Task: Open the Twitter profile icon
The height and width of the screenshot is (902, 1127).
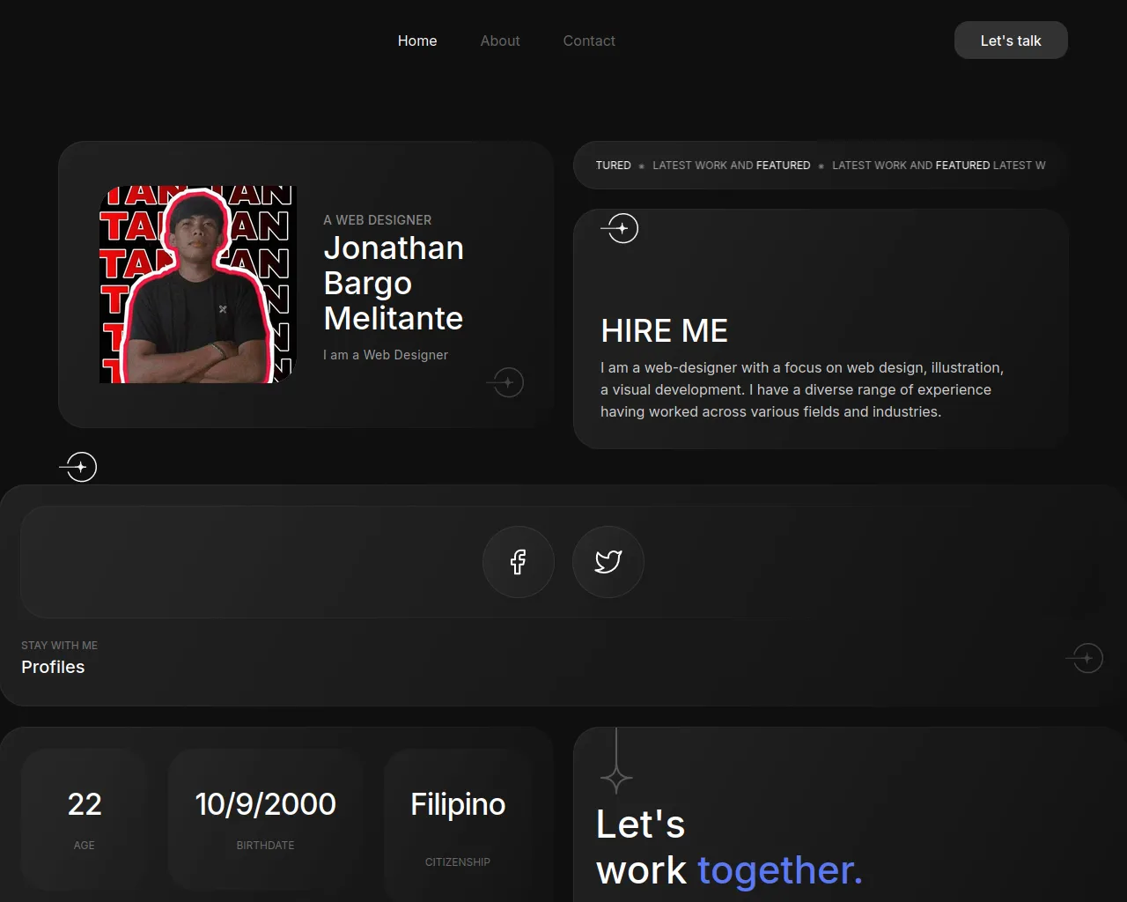Action: click(x=608, y=561)
